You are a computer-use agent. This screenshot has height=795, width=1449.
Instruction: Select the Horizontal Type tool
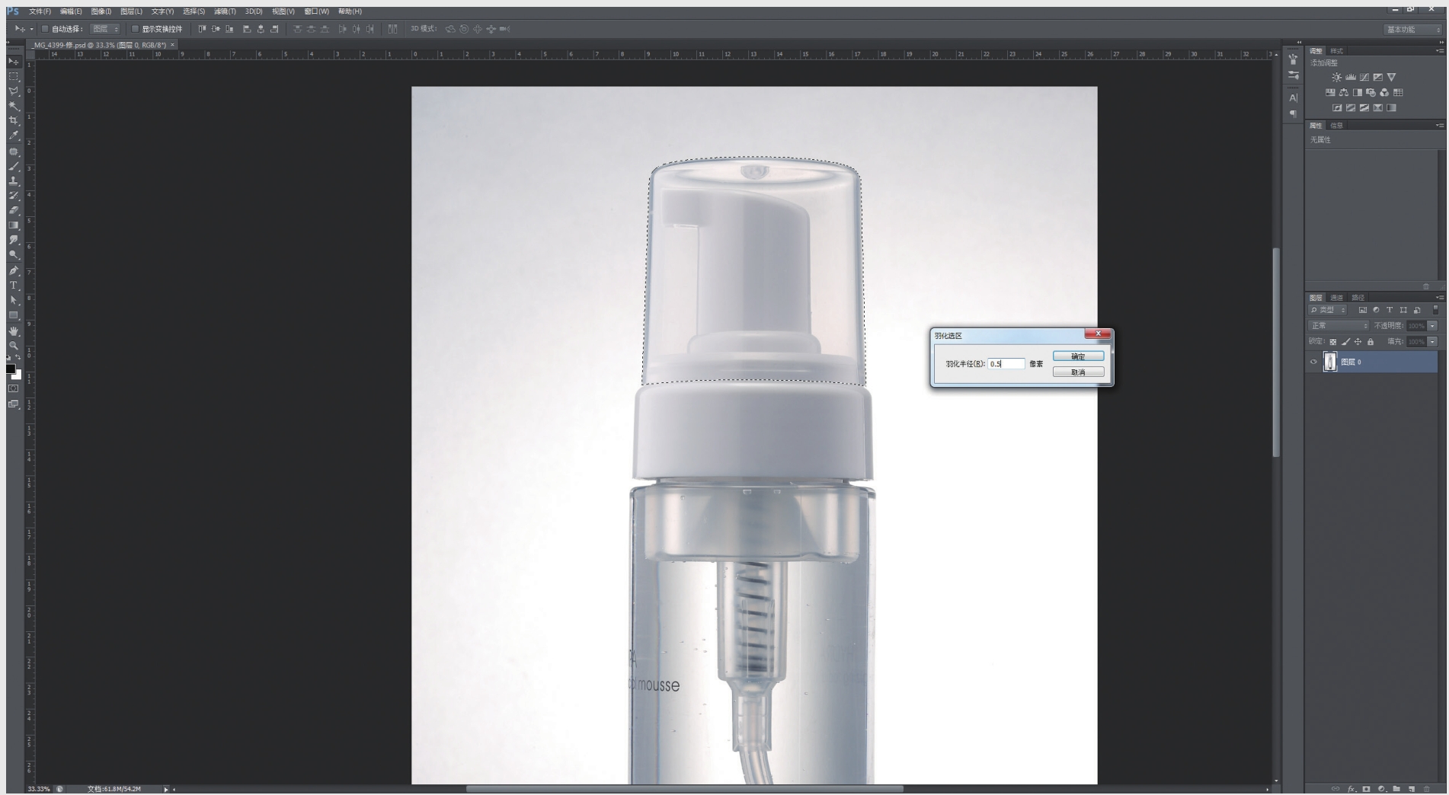[14, 286]
